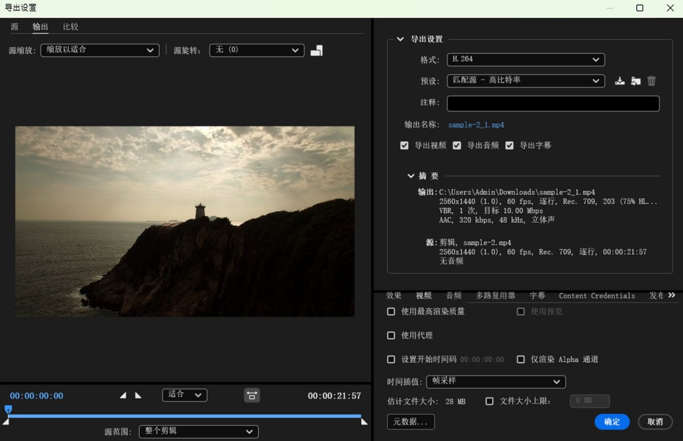Image resolution: width=683 pixels, height=441 pixels.
Task: Switch to the 输出 tab
Action: [40, 27]
